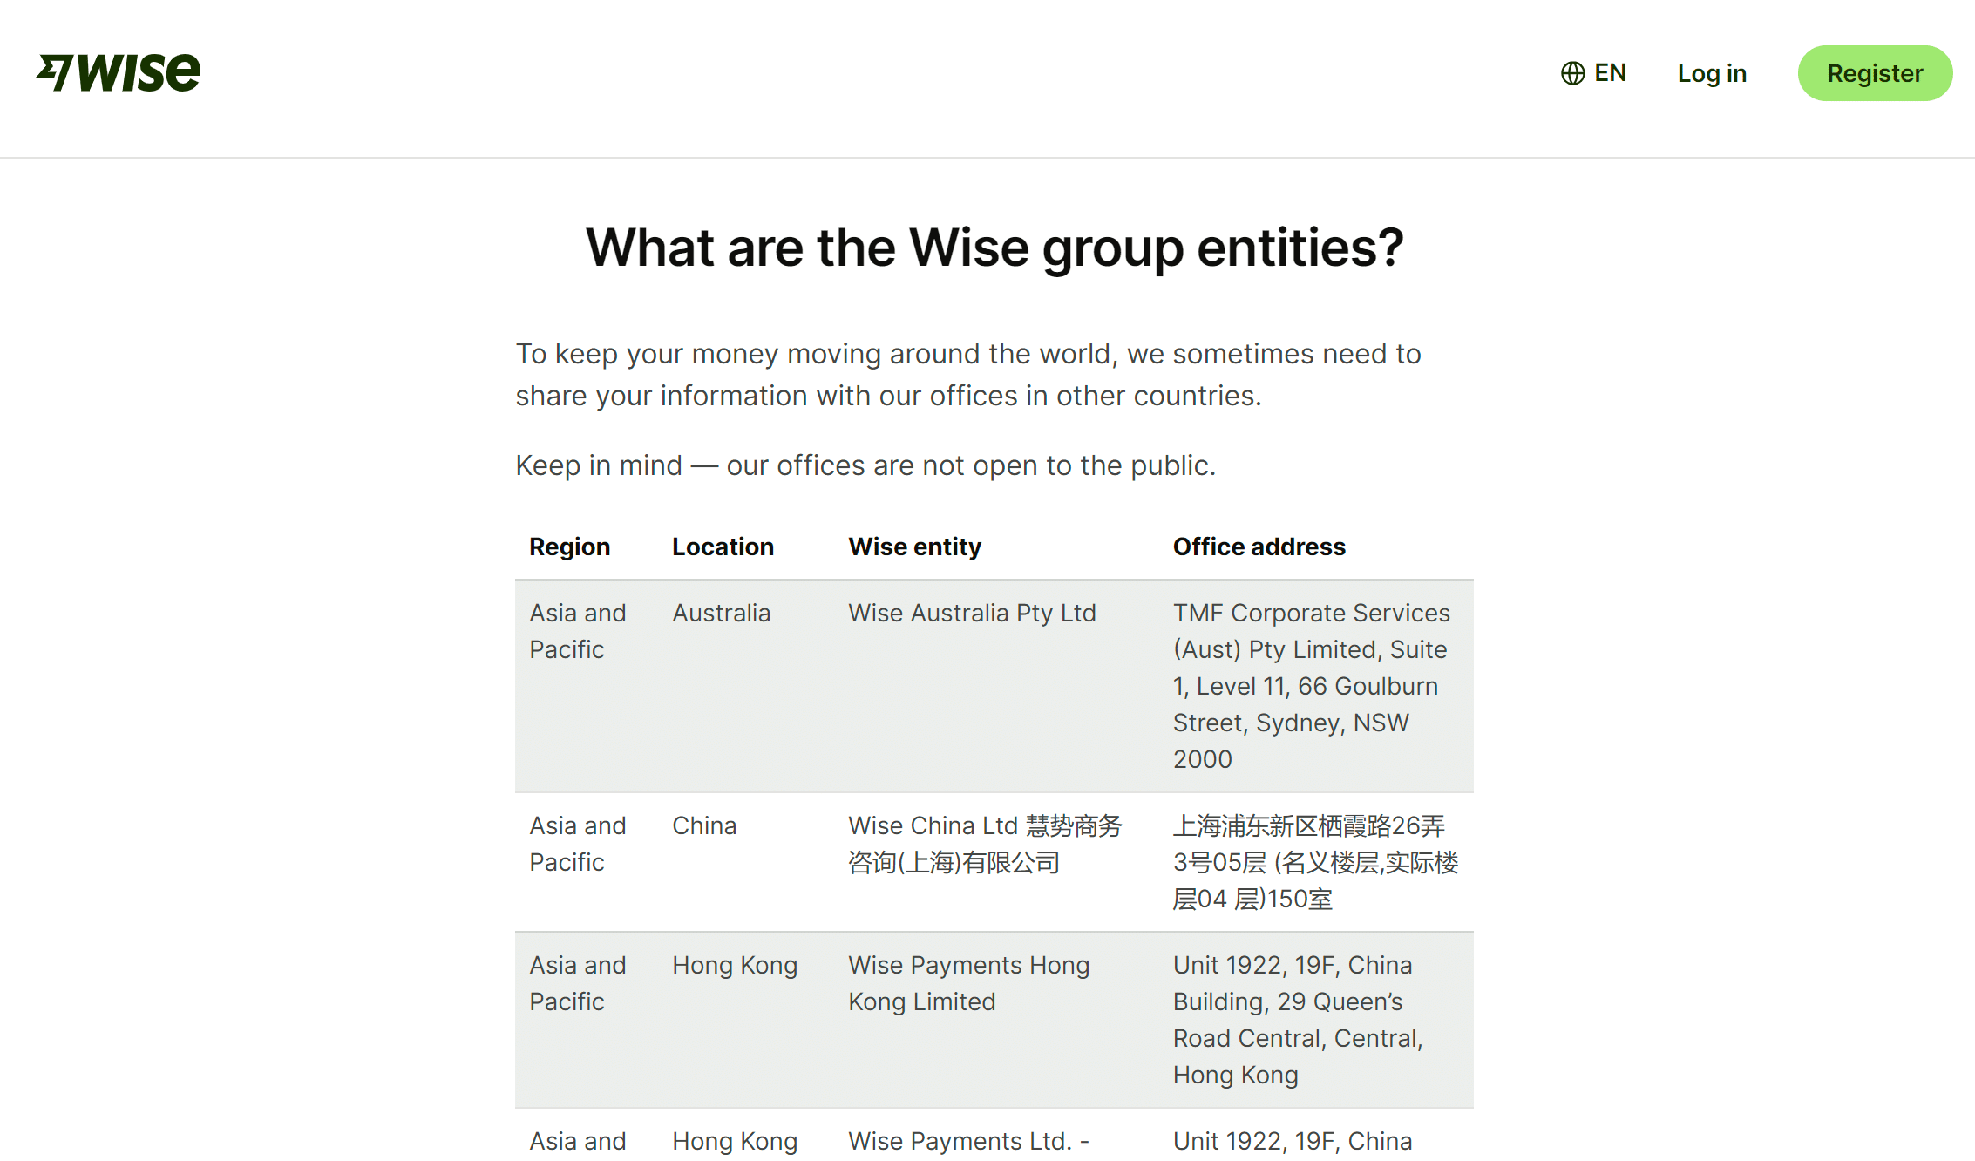Select the TMF Corporate Services address cell
This screenshot has height=1161, width=1975.
(1315, 686)
